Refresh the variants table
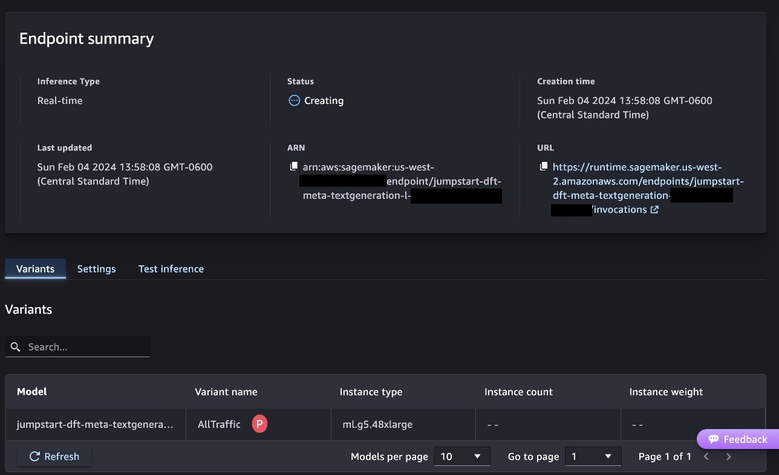 click(54, 456)
